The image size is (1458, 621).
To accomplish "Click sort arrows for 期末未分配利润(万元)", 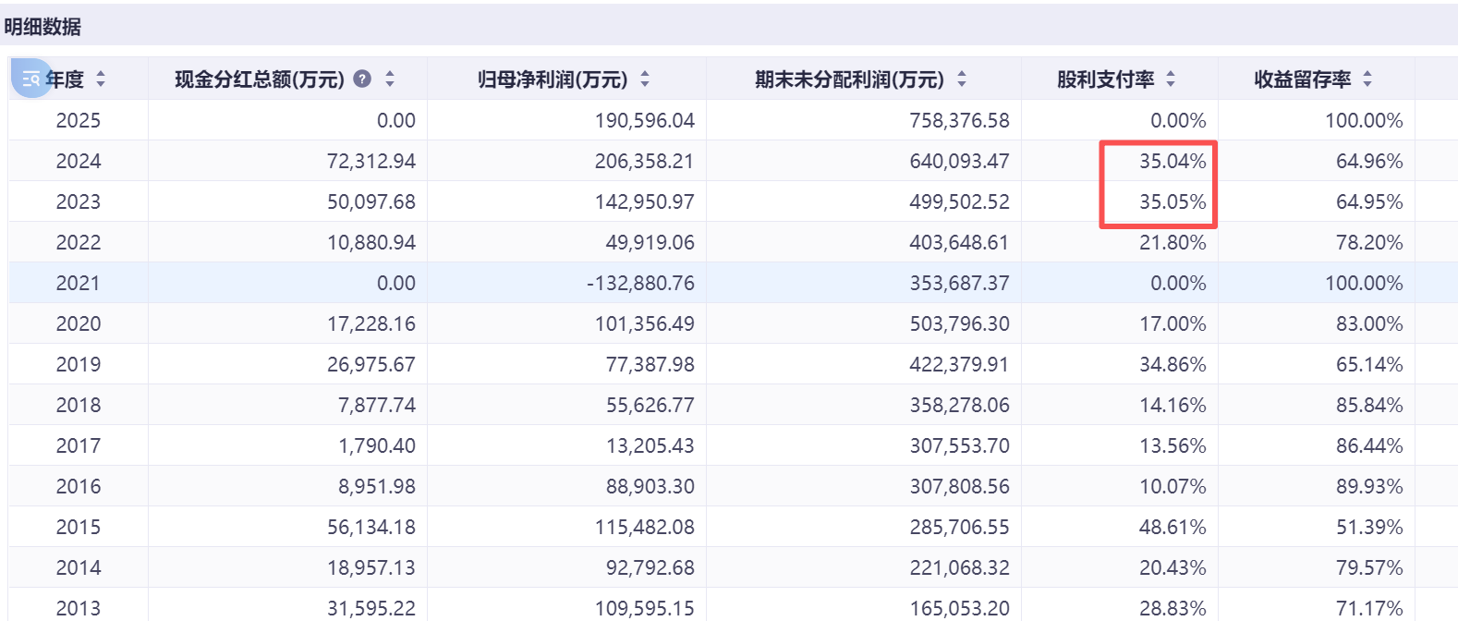I will 962,79.
